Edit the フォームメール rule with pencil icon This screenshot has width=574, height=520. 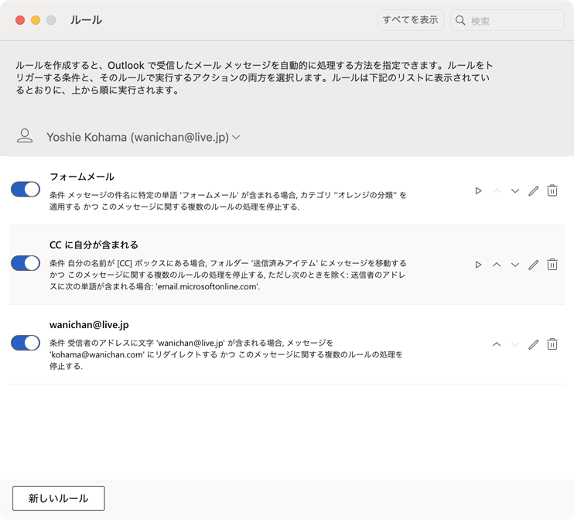click(x=533, y=190)
